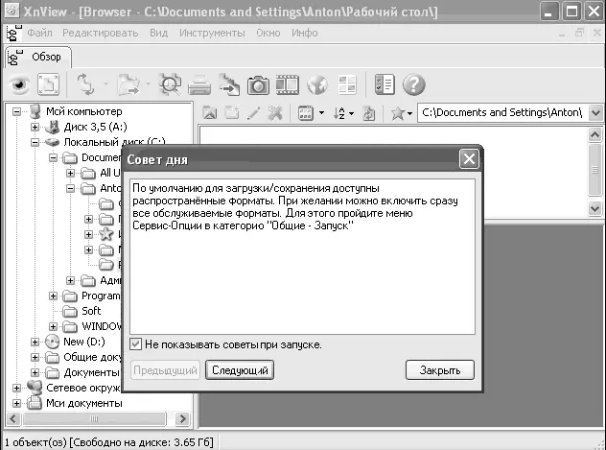
Task: Open the Вид menu
Action: [x=159, y=34]
